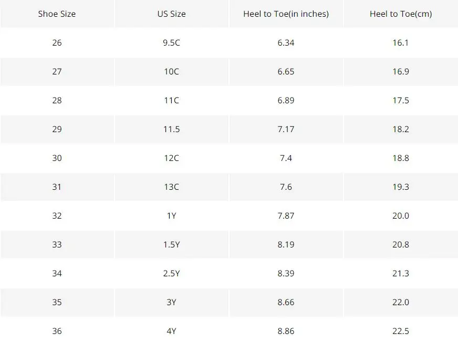Click shoe size 29 cell
This screenshot has height=345, width=458.
coord(57,129)
